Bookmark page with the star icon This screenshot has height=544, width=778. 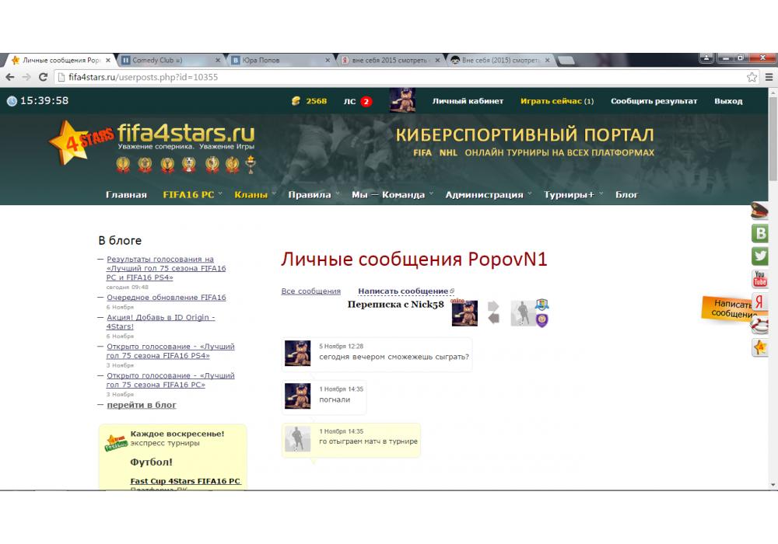752,77
